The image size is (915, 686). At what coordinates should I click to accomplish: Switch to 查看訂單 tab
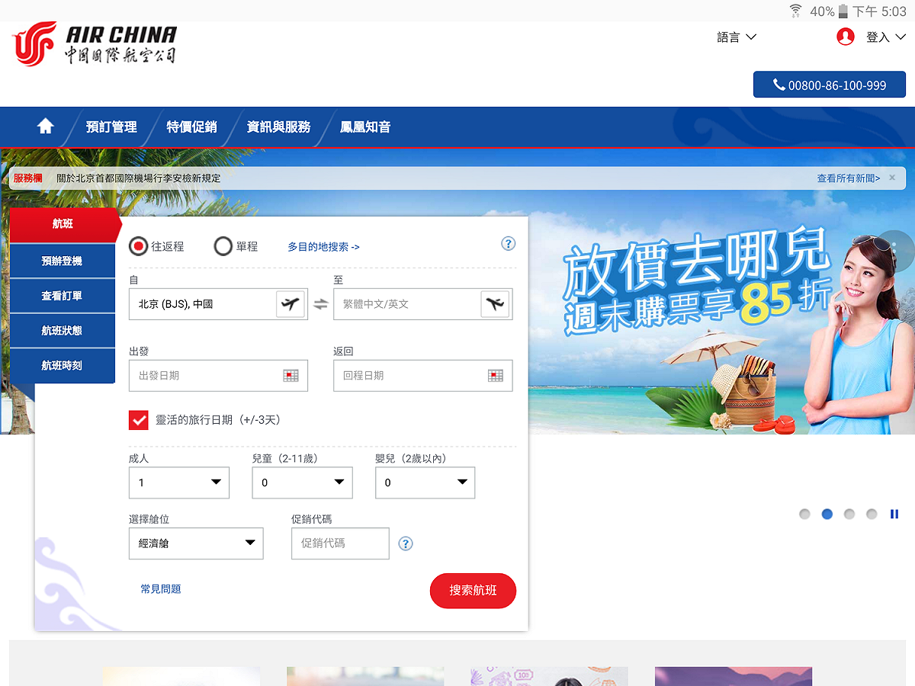[x=62, y=296]
